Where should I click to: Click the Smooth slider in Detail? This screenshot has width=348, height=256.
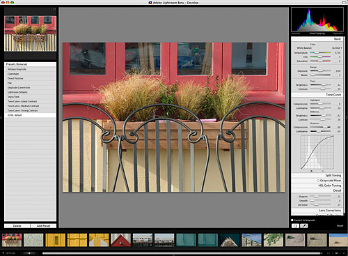point(320,201)
